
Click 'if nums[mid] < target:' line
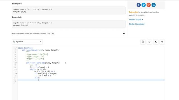(x=46, y=73)
